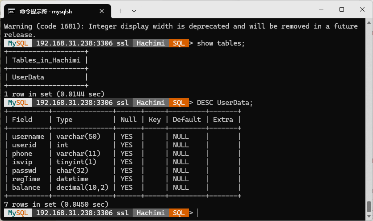The image size is (373, 221).
Task: Click the Hachimi schema segment on the bottom prompt
Action: (151, 213)
